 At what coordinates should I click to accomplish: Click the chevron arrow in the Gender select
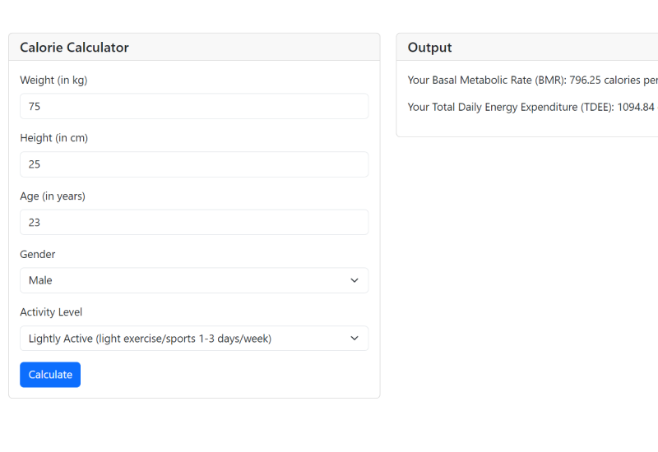coord(354,280)
